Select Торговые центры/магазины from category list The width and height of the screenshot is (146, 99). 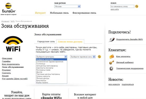click(x=51, y=74)
